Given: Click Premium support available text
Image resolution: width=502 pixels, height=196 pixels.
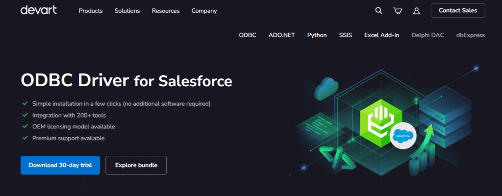Looking at the screenshot, I should pos(69,138).
